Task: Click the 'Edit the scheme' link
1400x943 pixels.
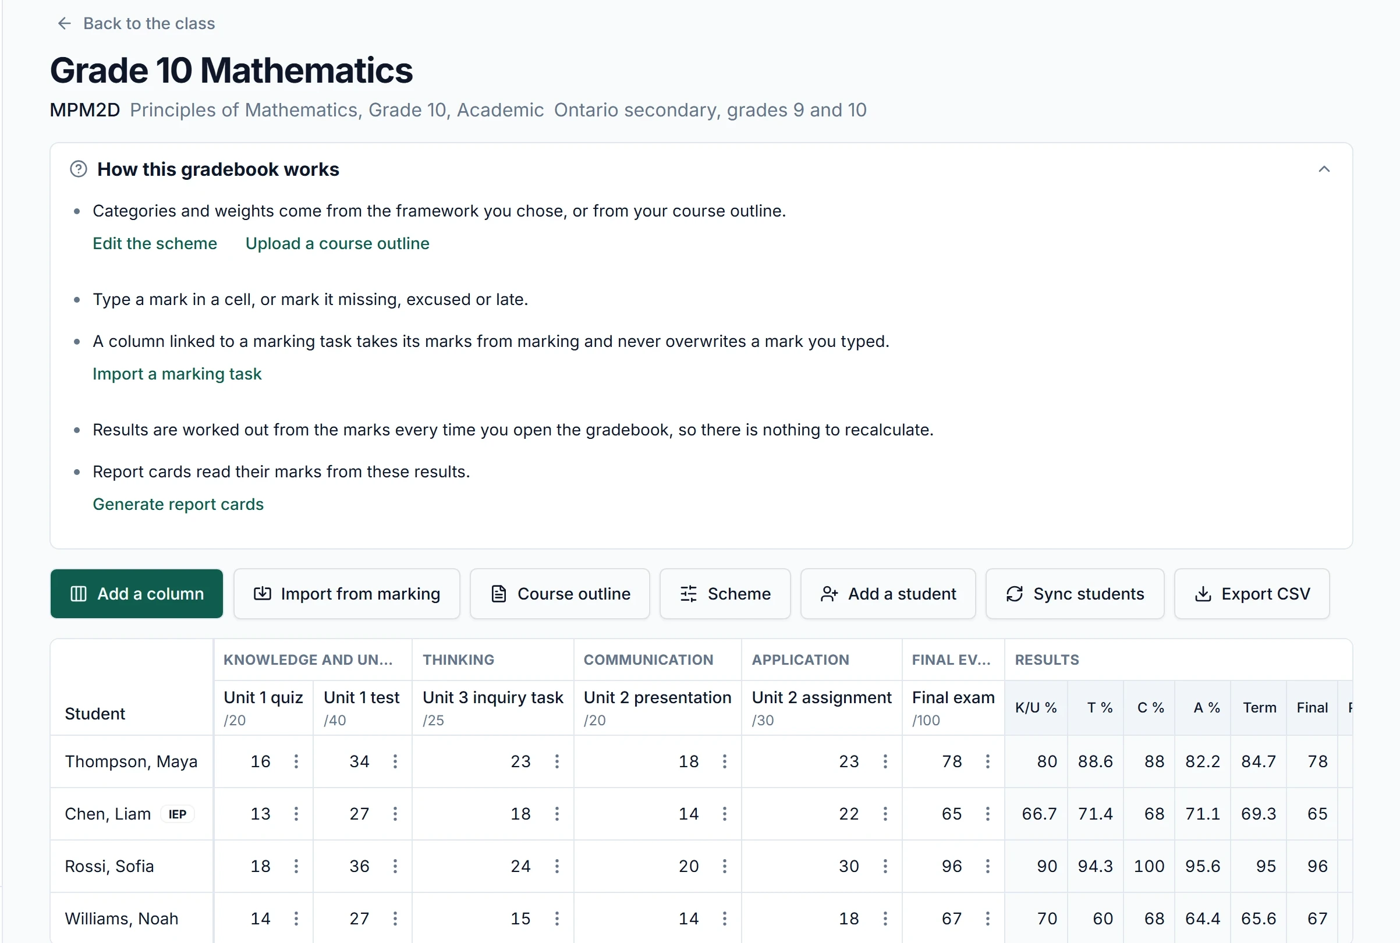Action: [x=155, y=243]
